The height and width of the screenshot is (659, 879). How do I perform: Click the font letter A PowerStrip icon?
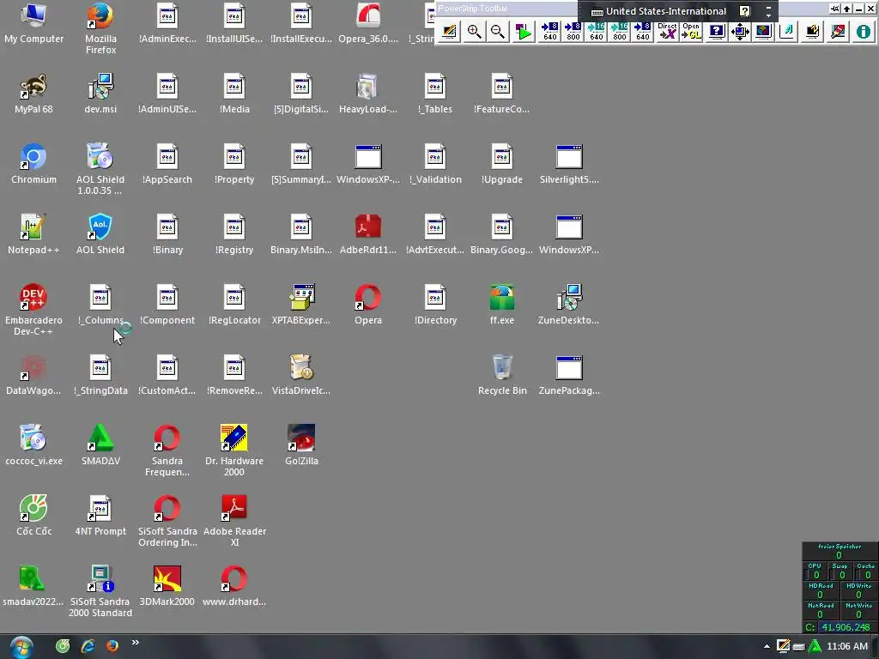click(787, 32)
